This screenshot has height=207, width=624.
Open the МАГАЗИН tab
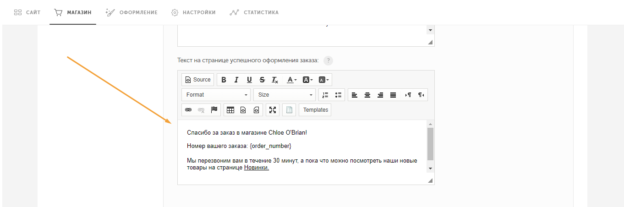pyautogui.click(x=73, y=12)
